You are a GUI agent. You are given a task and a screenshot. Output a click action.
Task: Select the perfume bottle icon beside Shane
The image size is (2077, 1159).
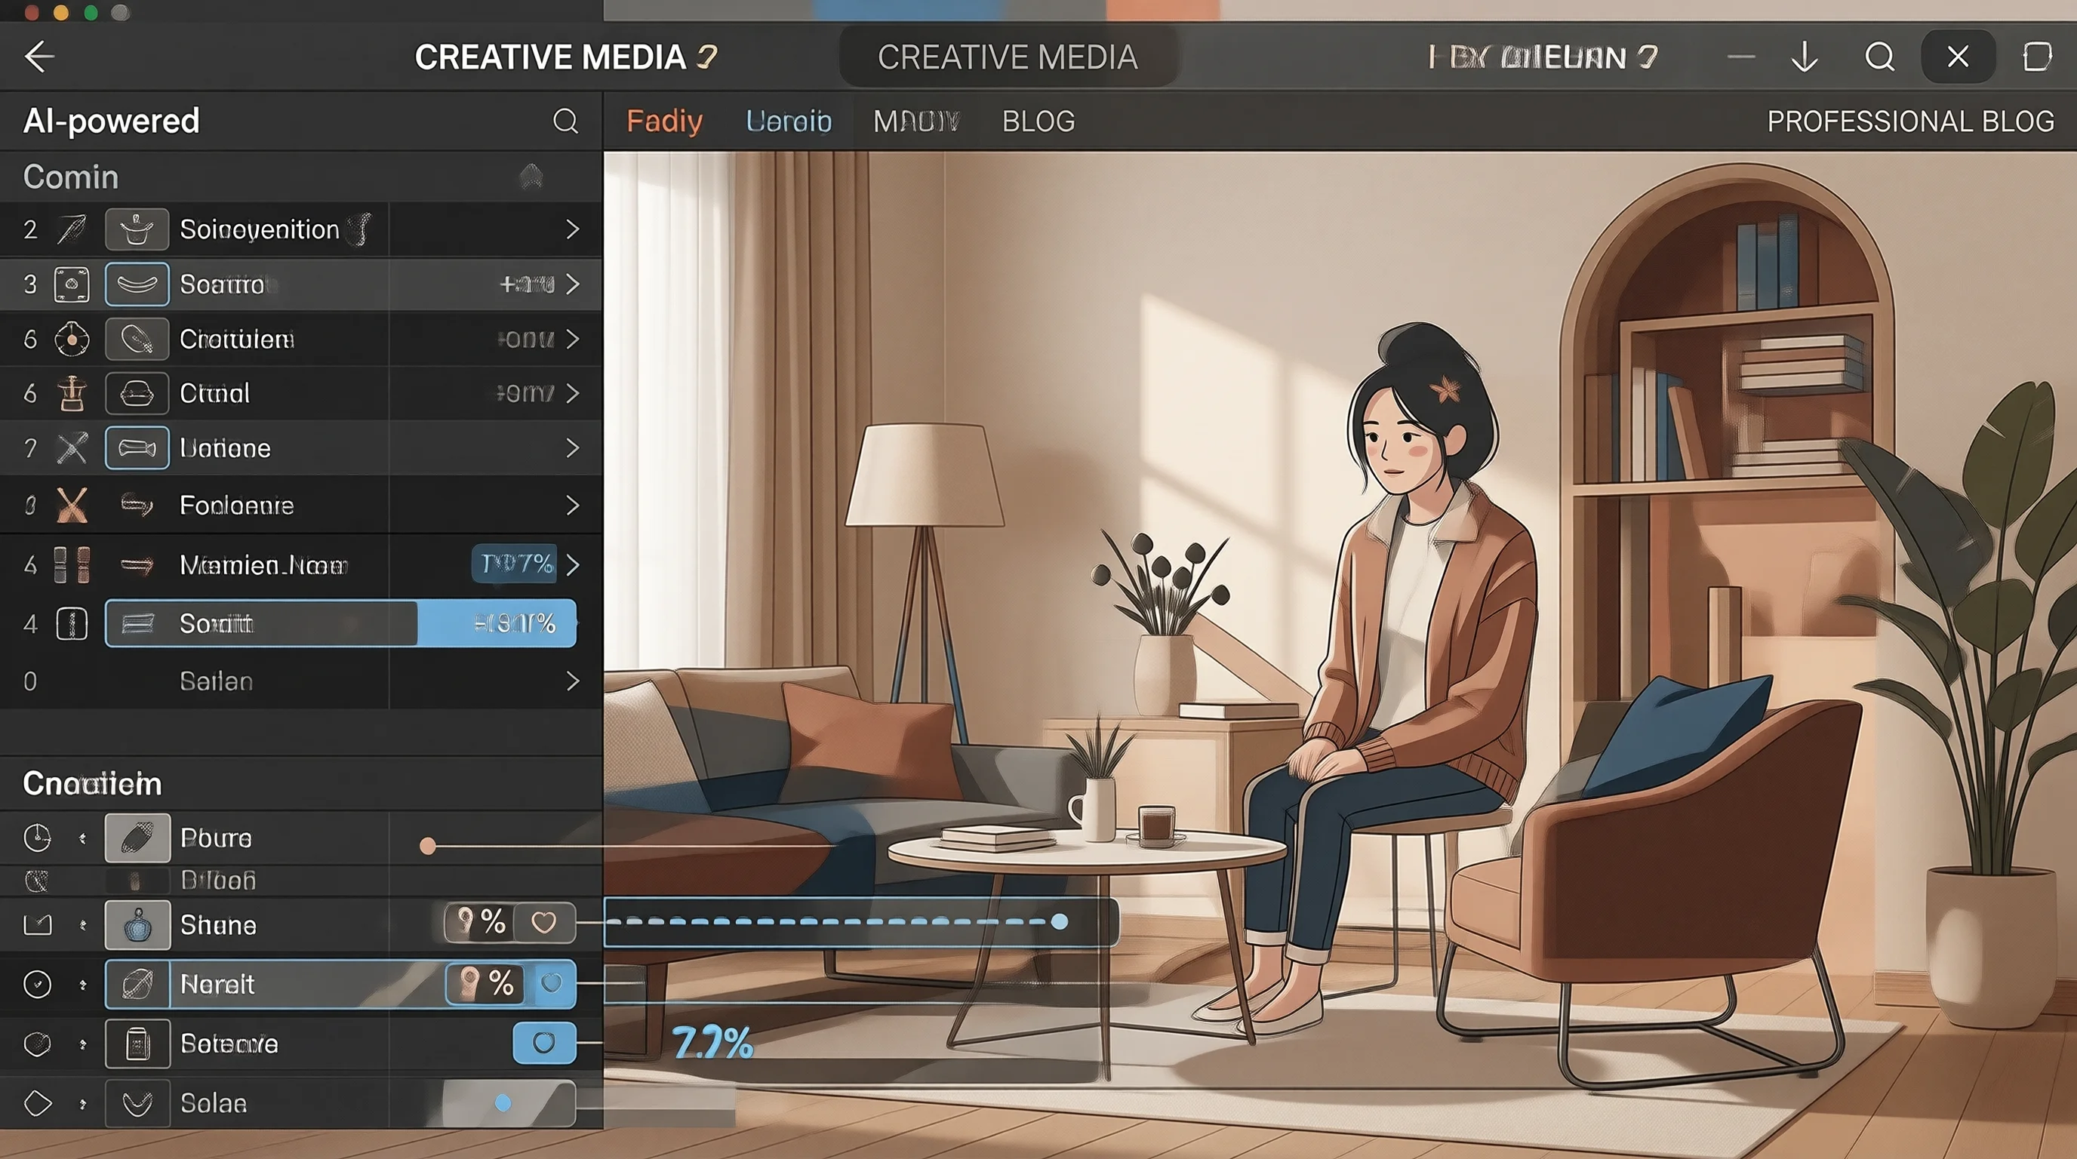pyautogui.click(x=137, y=924)
